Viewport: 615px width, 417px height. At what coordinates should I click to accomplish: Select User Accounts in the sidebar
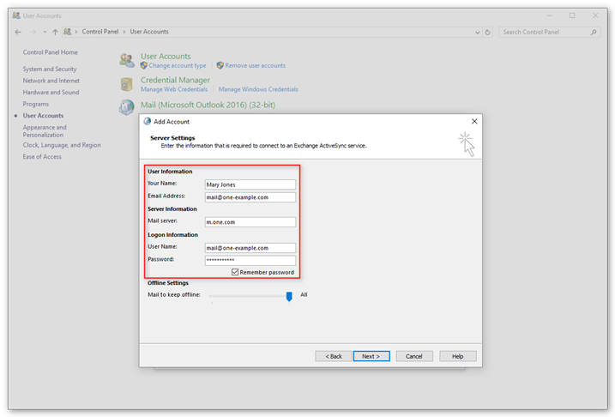(x=43, y=116)
